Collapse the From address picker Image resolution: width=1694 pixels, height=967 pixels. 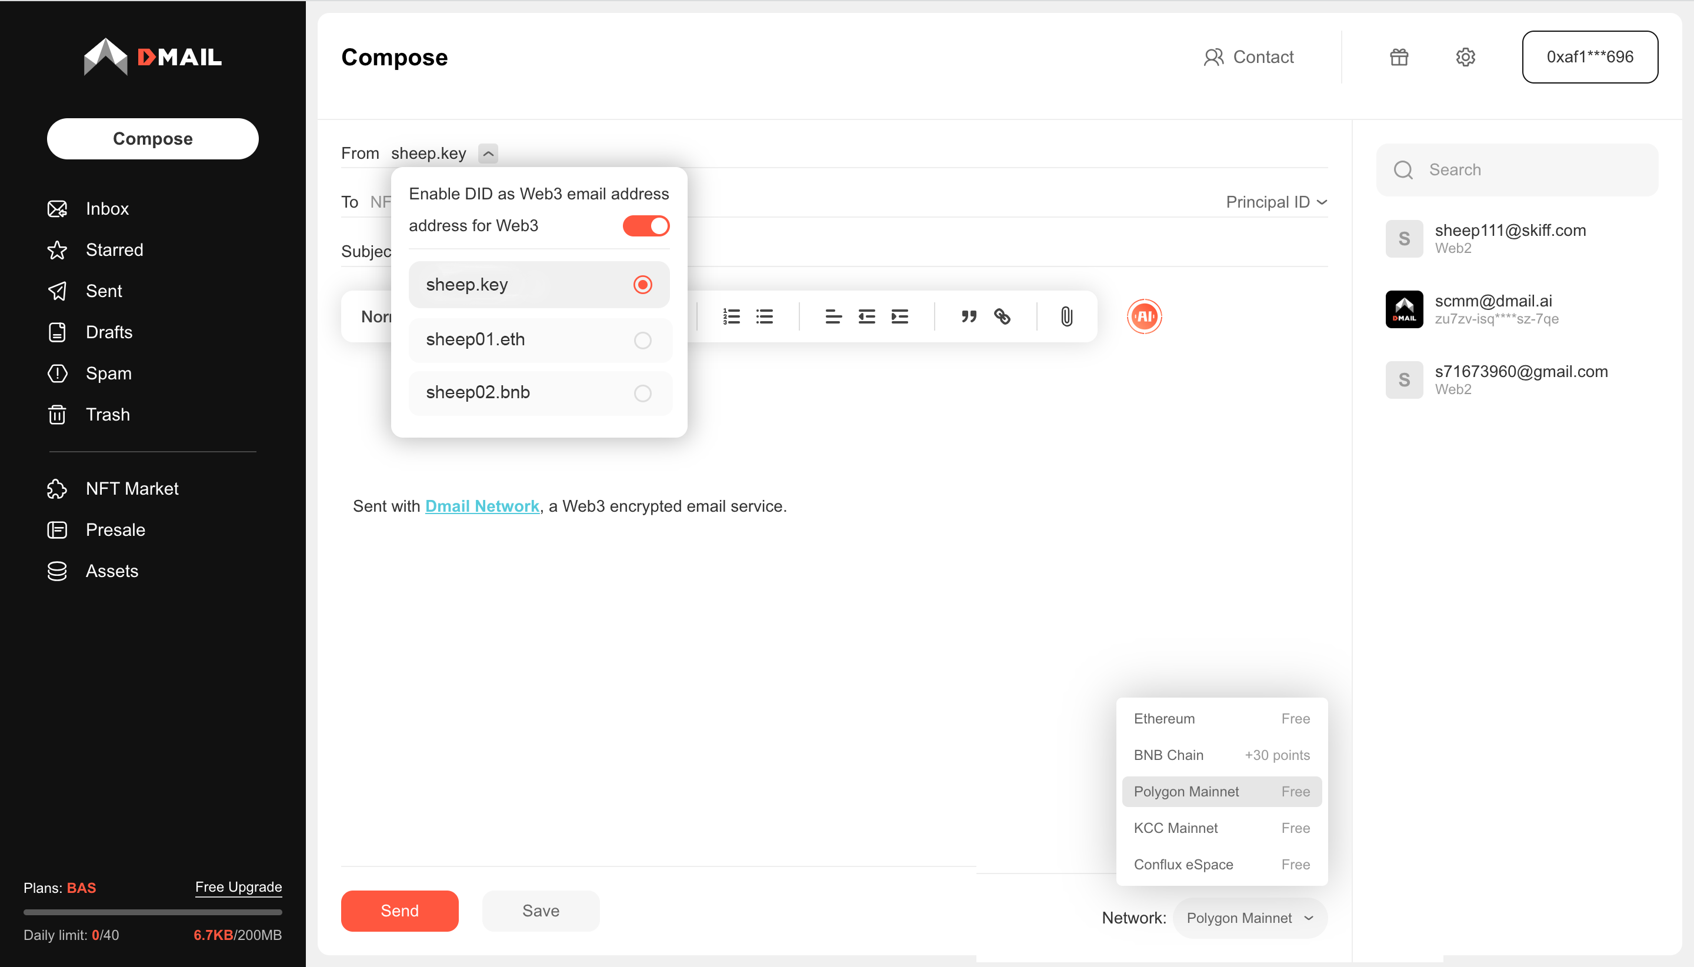click(x=488, y=154)
